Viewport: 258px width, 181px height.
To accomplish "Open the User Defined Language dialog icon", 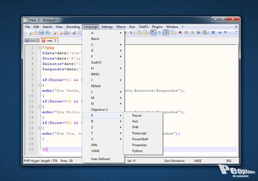I will 172,33.
